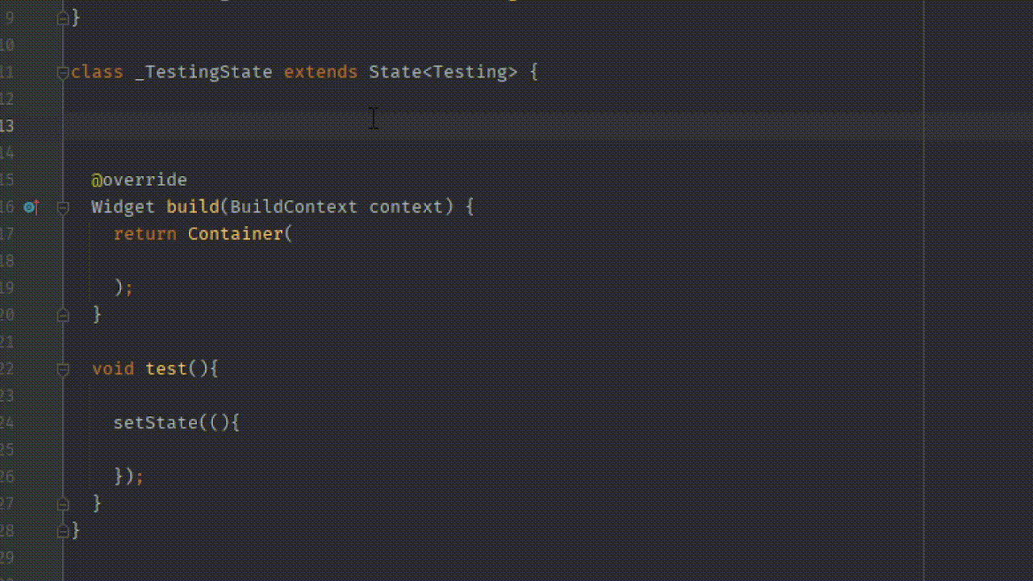The height and width of the screenshot is (581, 1033).
Task: Click the class closing brace fold marker
Action: point(63,531)
